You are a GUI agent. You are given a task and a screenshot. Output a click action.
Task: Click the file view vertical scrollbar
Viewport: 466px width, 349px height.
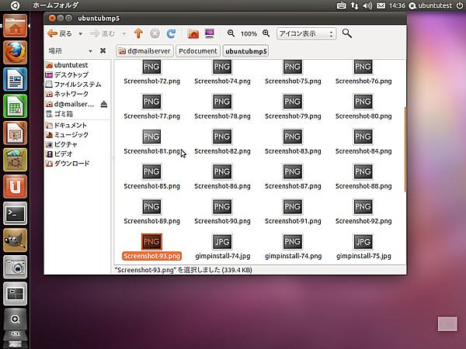click(405, 148)
